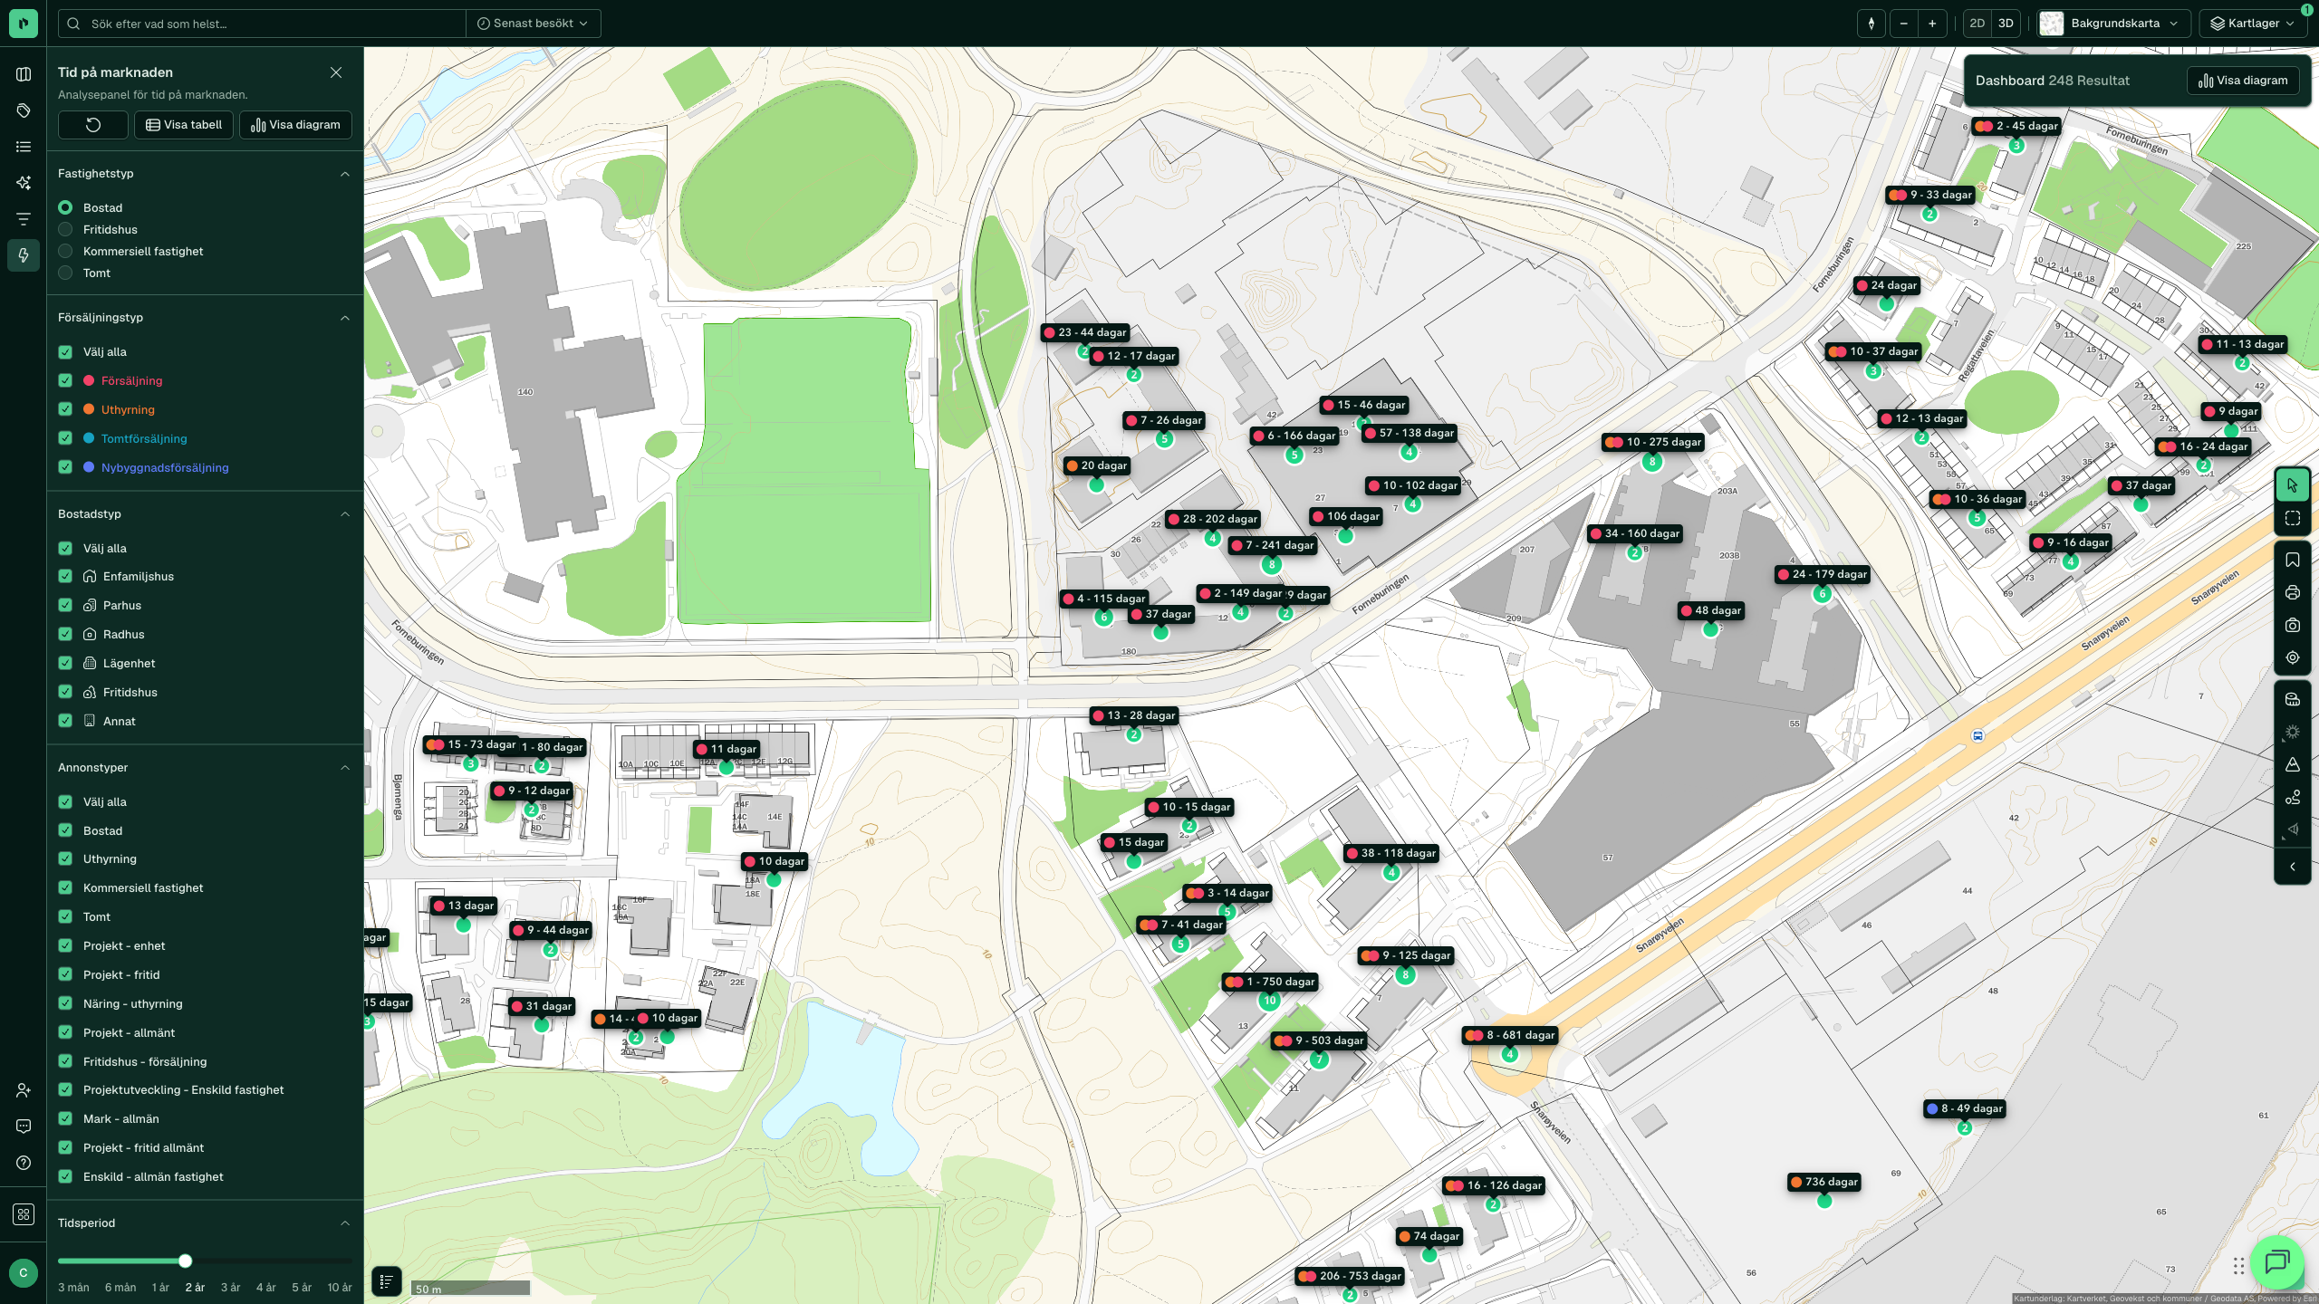The image size is (2319, 1304).
Task: Open the legend list icon at map bottom-left
Action: 386,1281
